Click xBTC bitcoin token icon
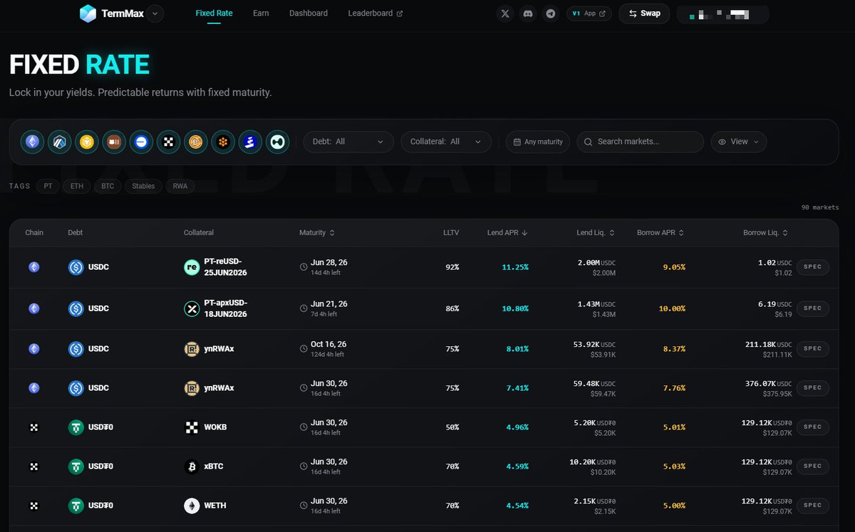 pos(192,466)
